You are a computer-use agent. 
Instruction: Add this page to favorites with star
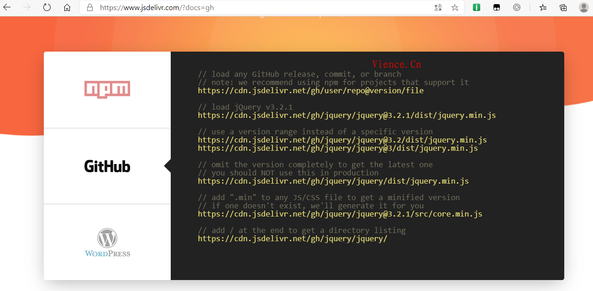click(455, 7)
